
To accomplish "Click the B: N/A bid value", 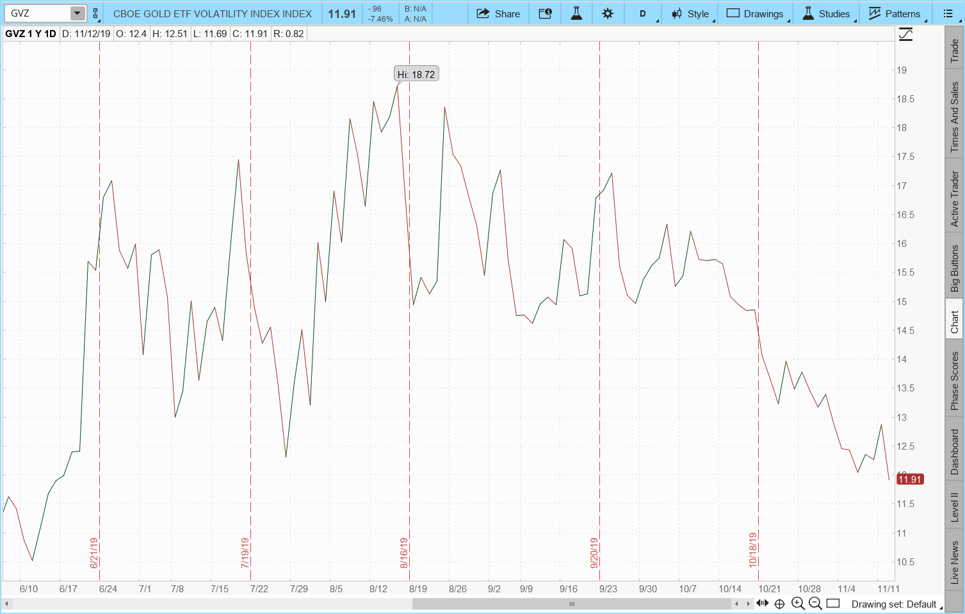I will pos(416,9).
